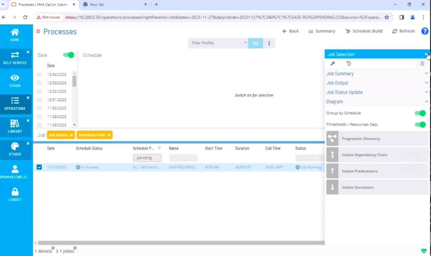
Task: Click the Schedule Path filter field containing pending
Action: coord(147,158)
